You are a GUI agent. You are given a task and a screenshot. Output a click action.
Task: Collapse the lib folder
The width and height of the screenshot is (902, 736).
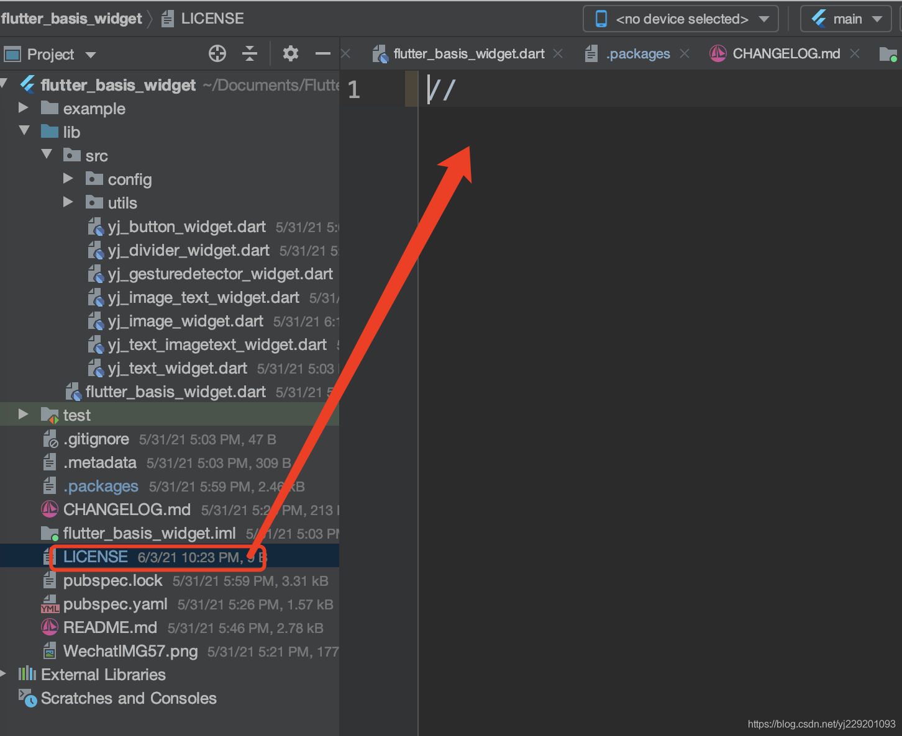click(x=24, y=131)
